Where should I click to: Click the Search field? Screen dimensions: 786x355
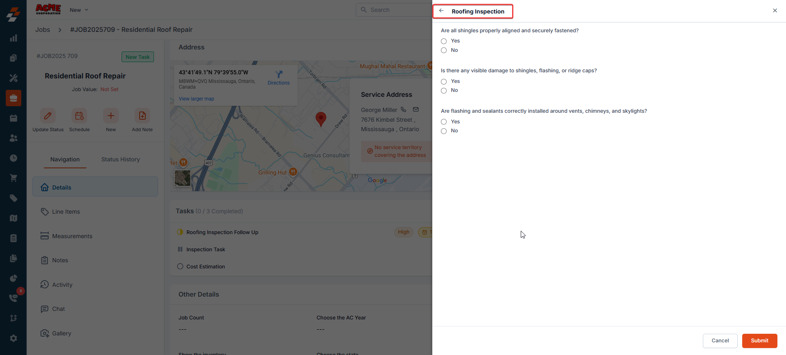(394, 10)
